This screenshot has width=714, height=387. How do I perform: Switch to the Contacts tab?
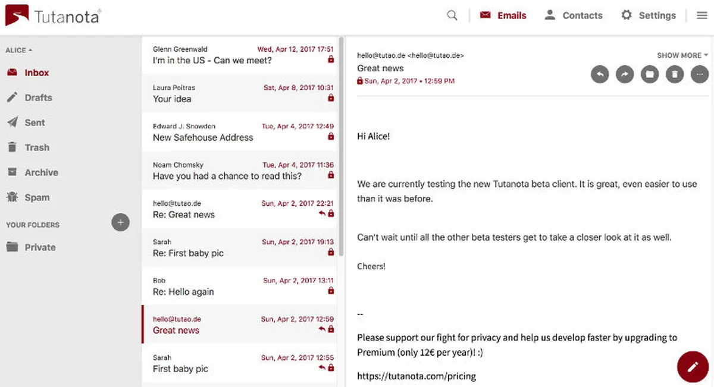pos(574,15)
